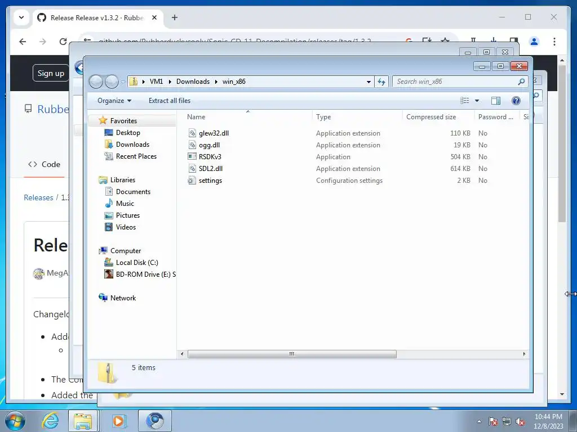Expand breadcrumb arrow after VM1
The height and width of the screenshot is (432, 577).
[x=170, y=82]
